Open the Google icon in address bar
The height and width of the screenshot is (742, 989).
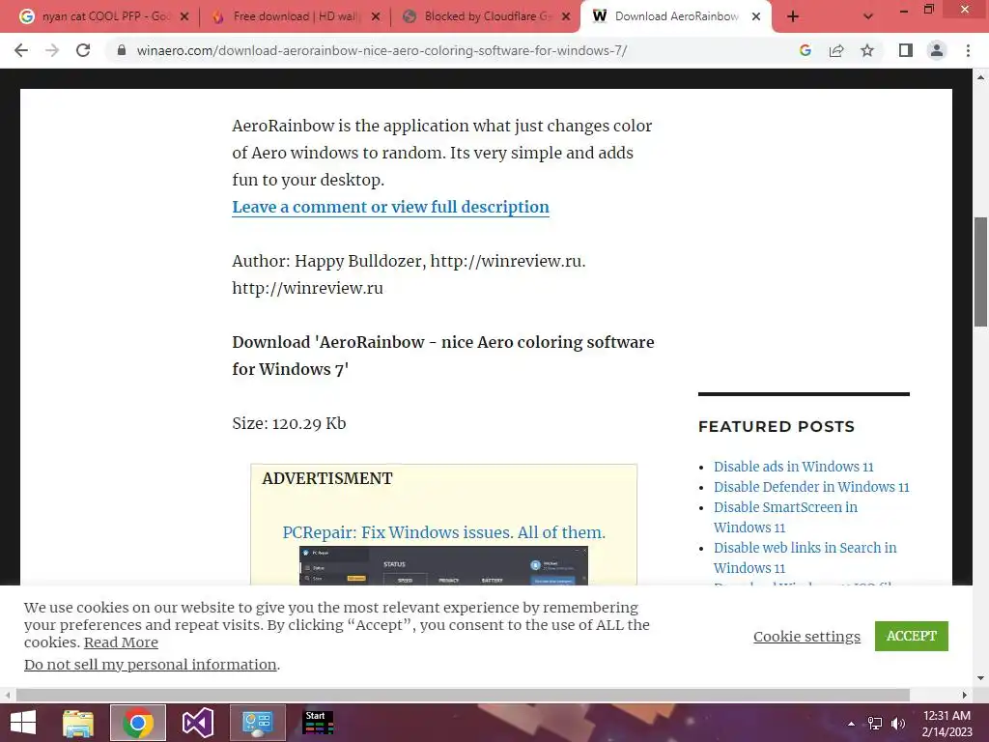click(x=805, y=50)
